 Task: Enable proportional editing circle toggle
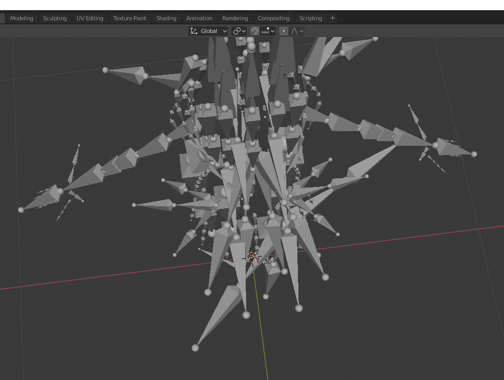click(x=284, y=31)
